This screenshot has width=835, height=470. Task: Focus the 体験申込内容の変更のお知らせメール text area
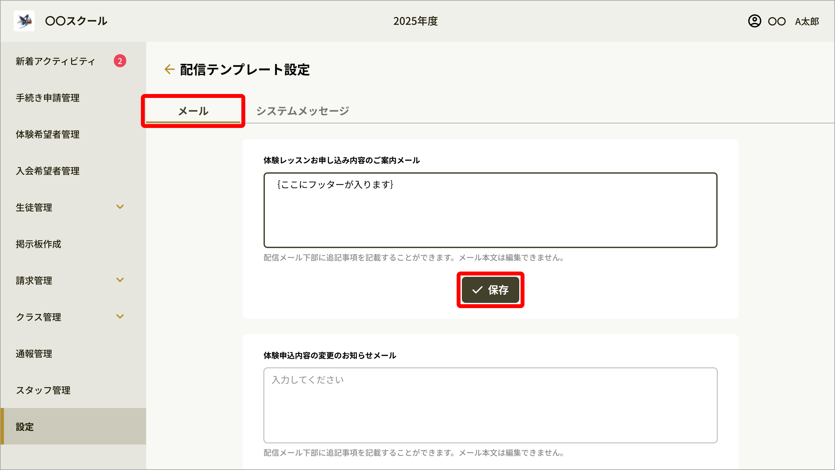(490, 405)
